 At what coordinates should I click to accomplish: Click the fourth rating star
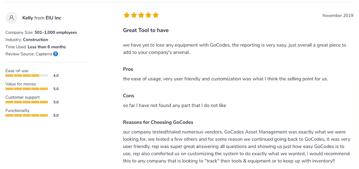pos(148,15)
